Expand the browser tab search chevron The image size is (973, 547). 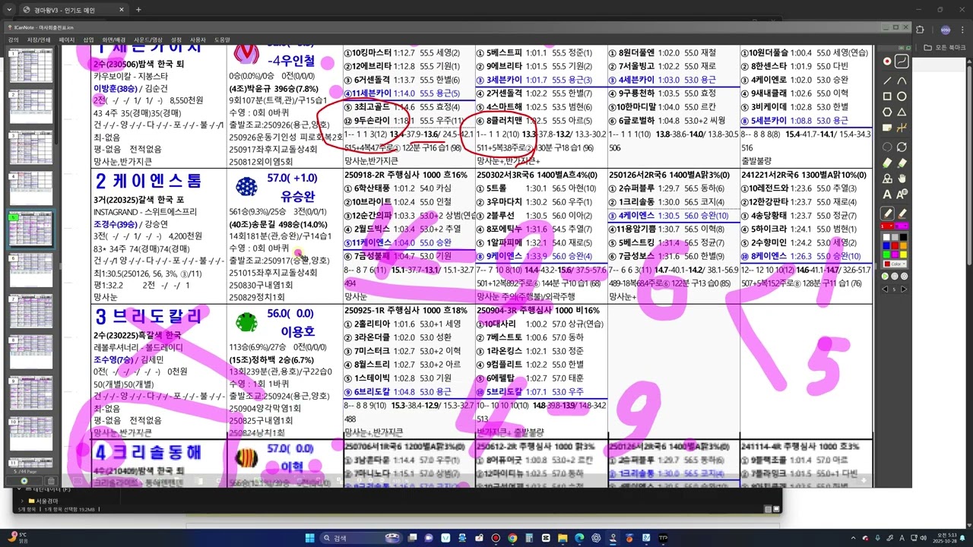tap(10, 10)
